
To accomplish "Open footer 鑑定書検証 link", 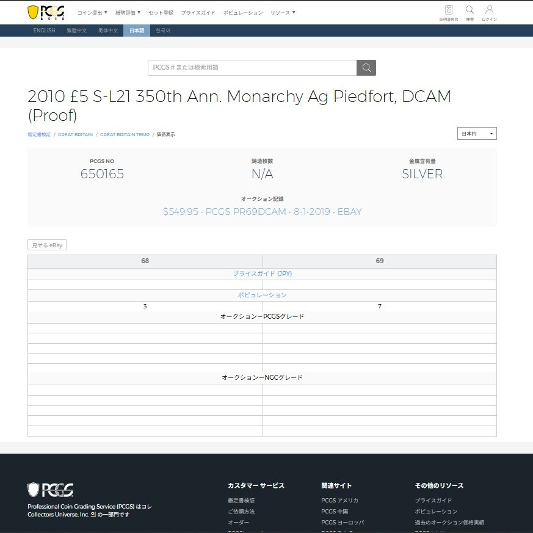I will click(x=241, y=501).
